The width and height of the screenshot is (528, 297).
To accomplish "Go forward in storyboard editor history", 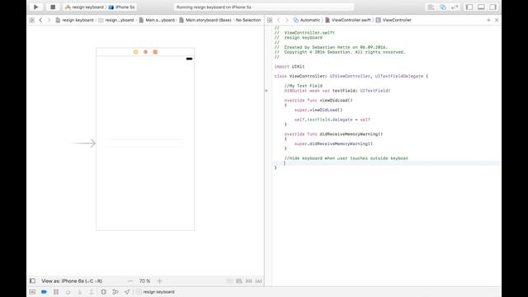I will click(49, 20).
